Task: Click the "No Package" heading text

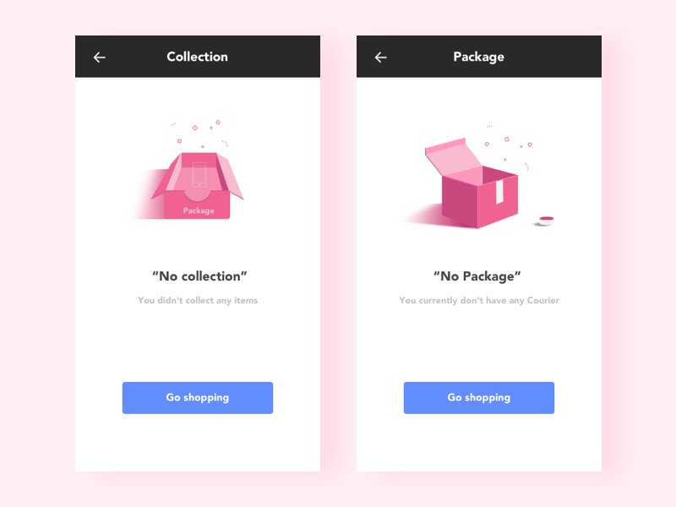Action: [477, 276]
